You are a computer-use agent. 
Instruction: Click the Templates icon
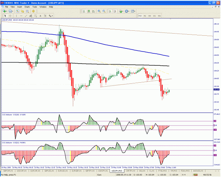pos(132,11)
